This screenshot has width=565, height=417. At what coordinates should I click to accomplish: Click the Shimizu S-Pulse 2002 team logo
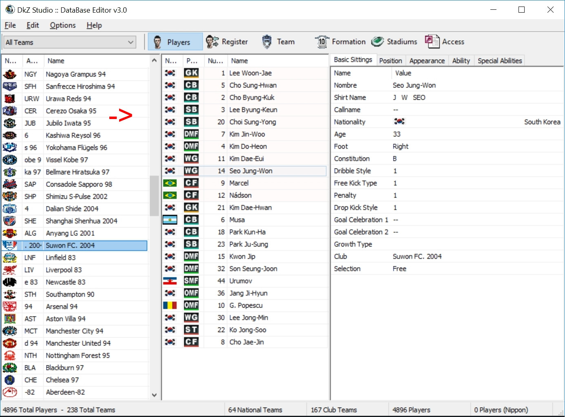coord(10,196)
